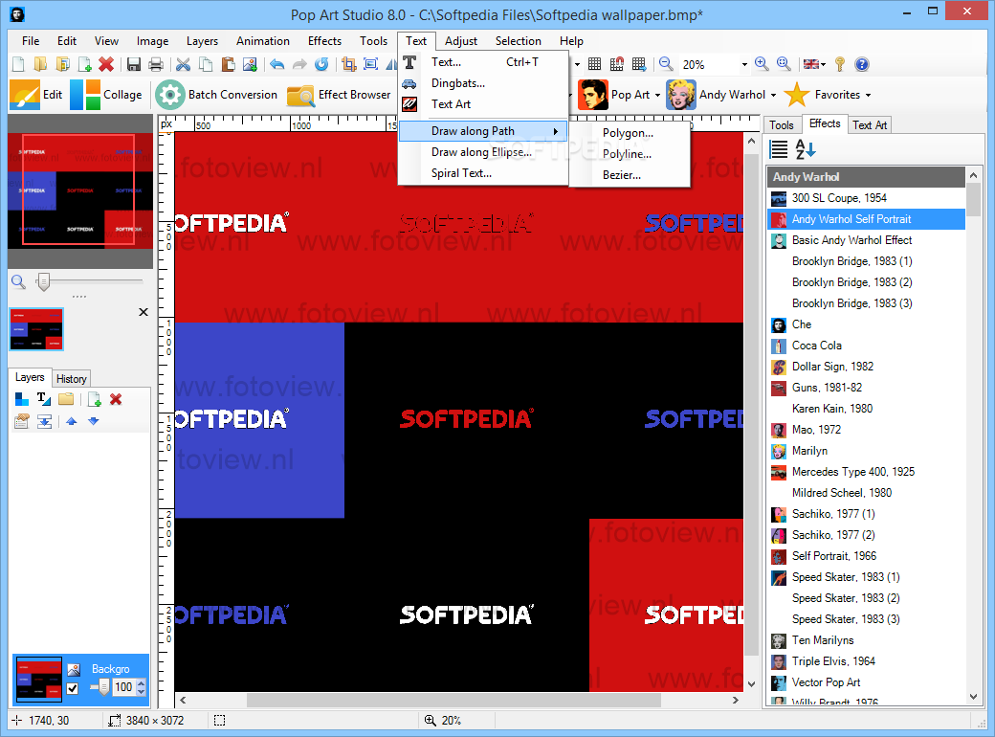Click the sort A-Z icon in Effects panel
Viewport: 995px width, 737px height.
point(806,149)
